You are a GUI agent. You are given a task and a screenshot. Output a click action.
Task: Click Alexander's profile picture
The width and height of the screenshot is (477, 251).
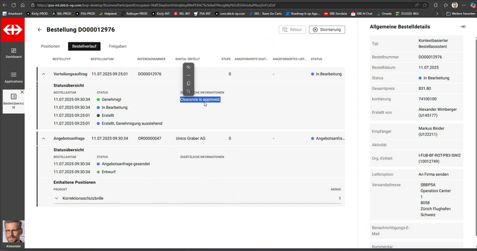tap(13, 231)
